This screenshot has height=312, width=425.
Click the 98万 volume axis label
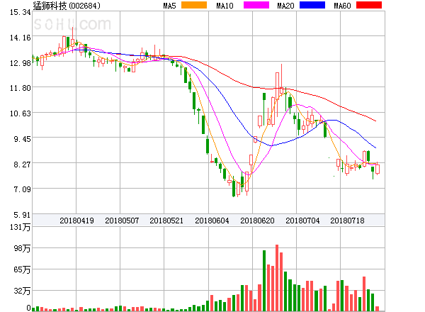22,248
